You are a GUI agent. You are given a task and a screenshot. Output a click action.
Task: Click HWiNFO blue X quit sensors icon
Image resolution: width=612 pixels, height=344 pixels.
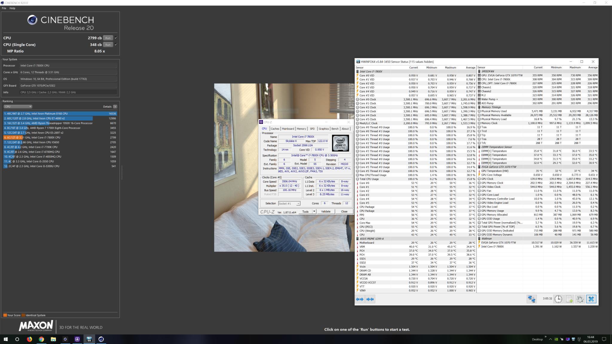591,299
